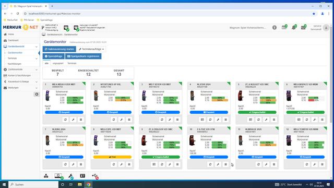
Task: Expand Terminals sidebar chevron
Action: (x=37, y=58)
